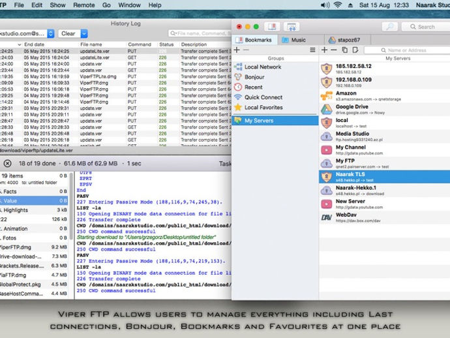Cancel the transfer task with the X icon
Image resolution: width=450 pixels, height=338 pixels.
coord(8,163)
